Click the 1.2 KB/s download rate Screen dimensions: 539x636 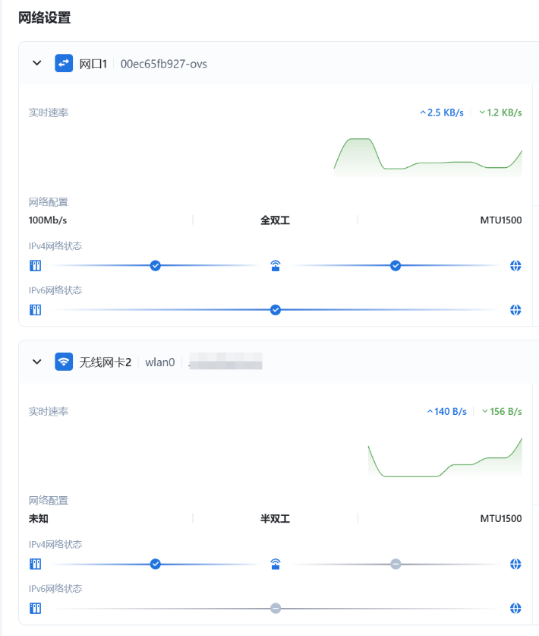(500, 112)
